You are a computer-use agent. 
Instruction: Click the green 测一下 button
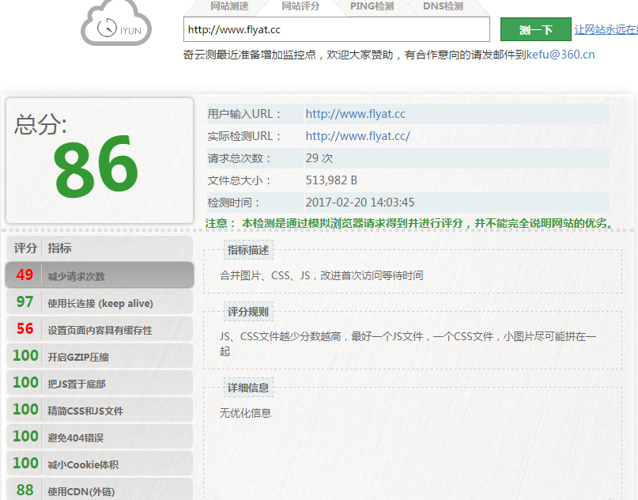click(535, 29)
